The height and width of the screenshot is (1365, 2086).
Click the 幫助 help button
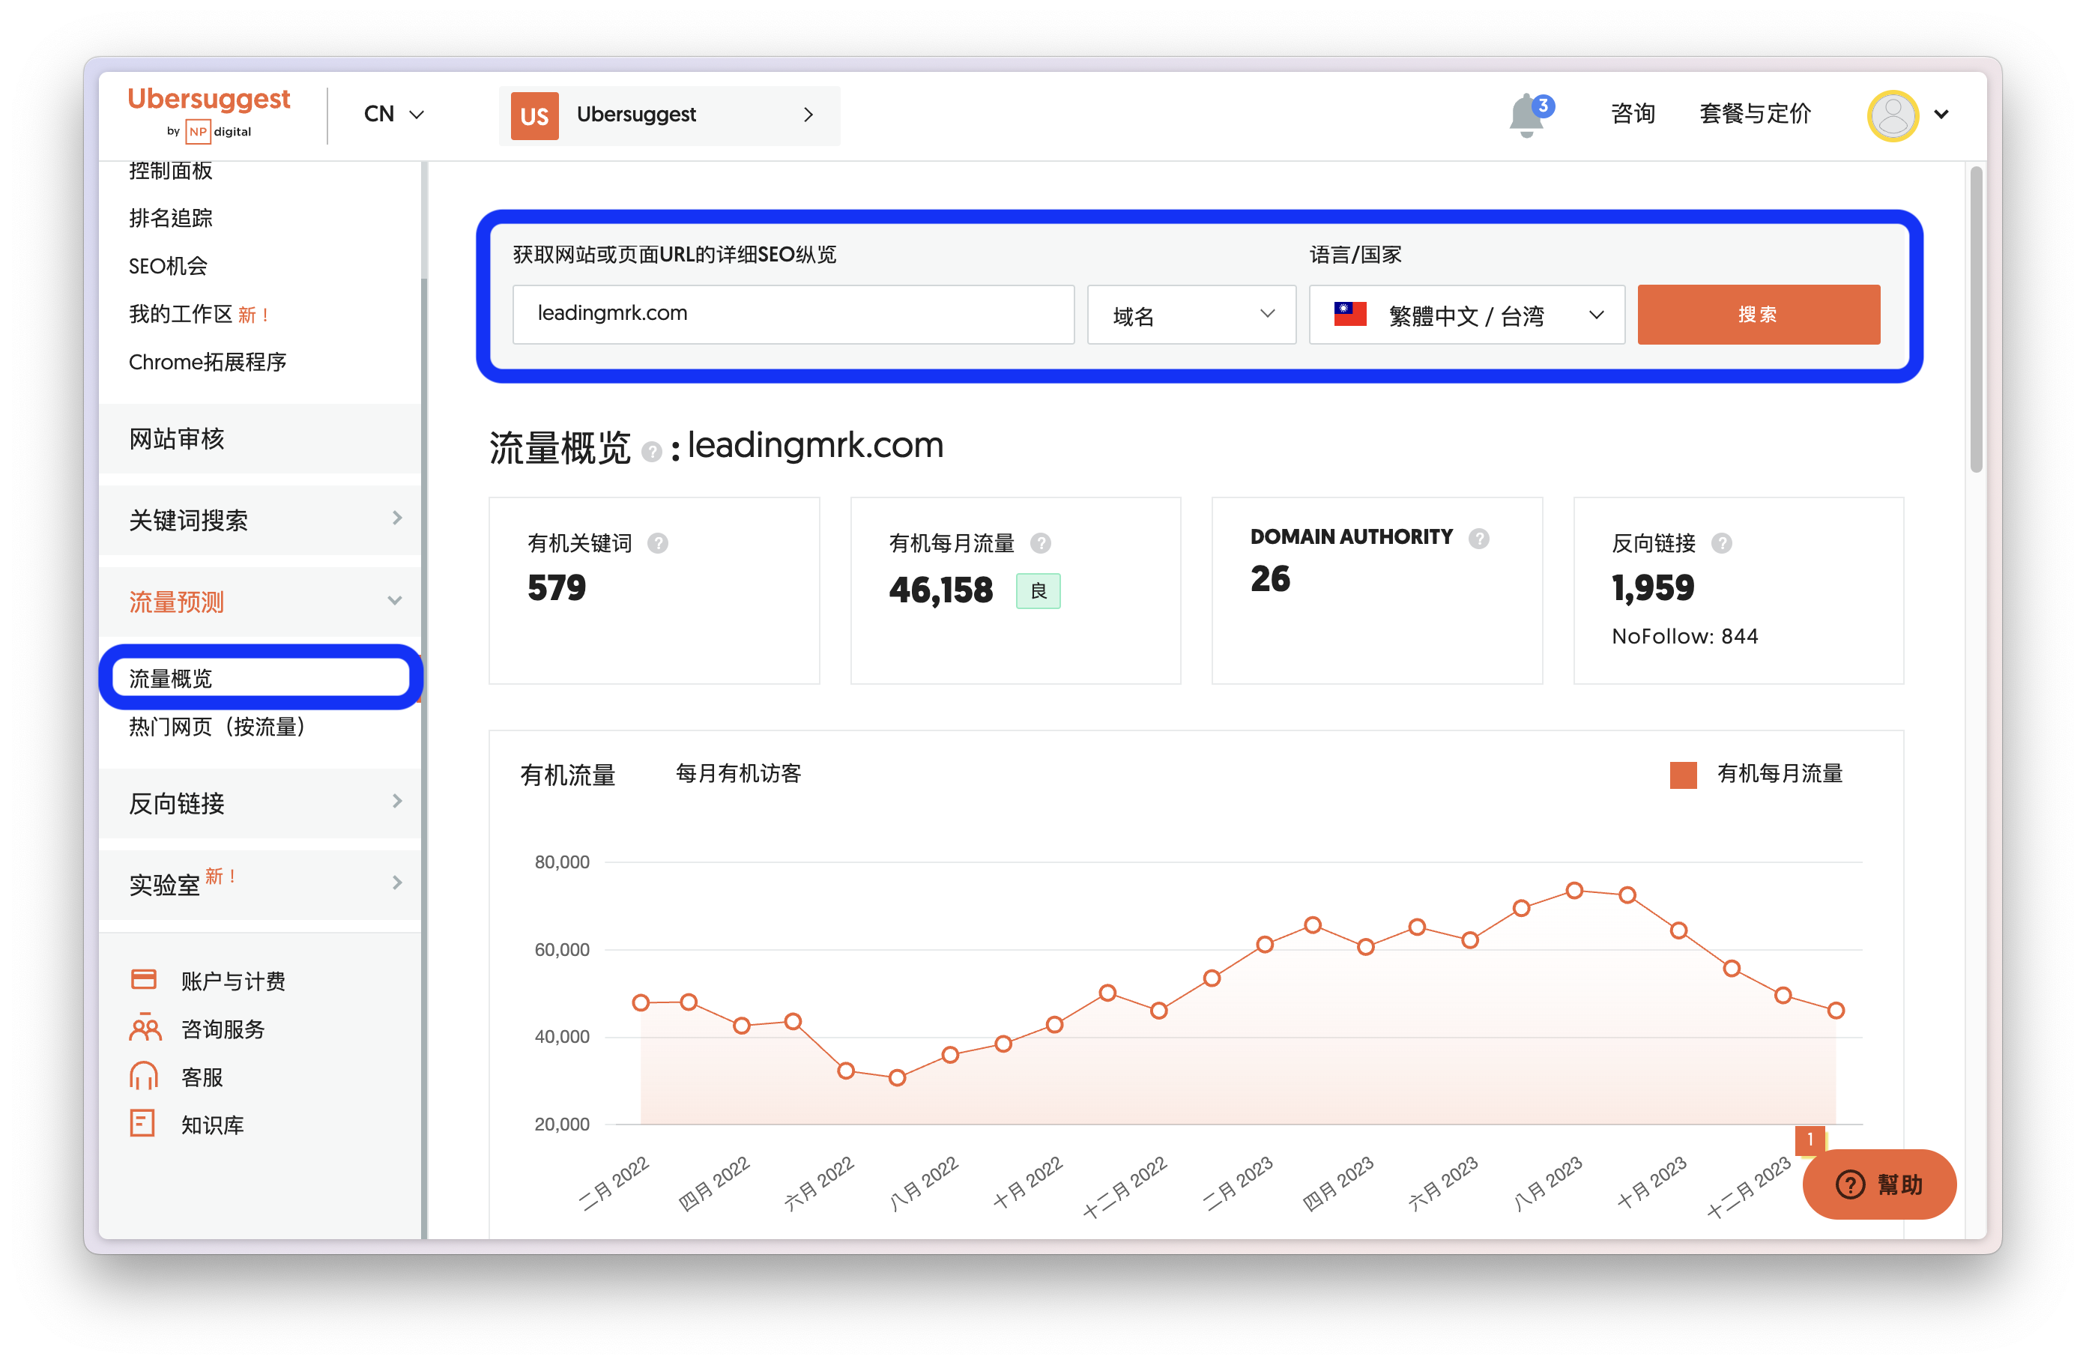1879,1184
